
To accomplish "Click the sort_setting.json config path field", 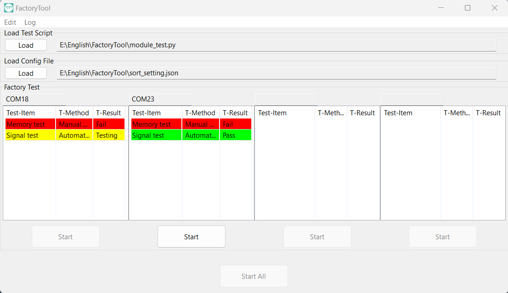I will pyautogui.click(x=276, y=73).
